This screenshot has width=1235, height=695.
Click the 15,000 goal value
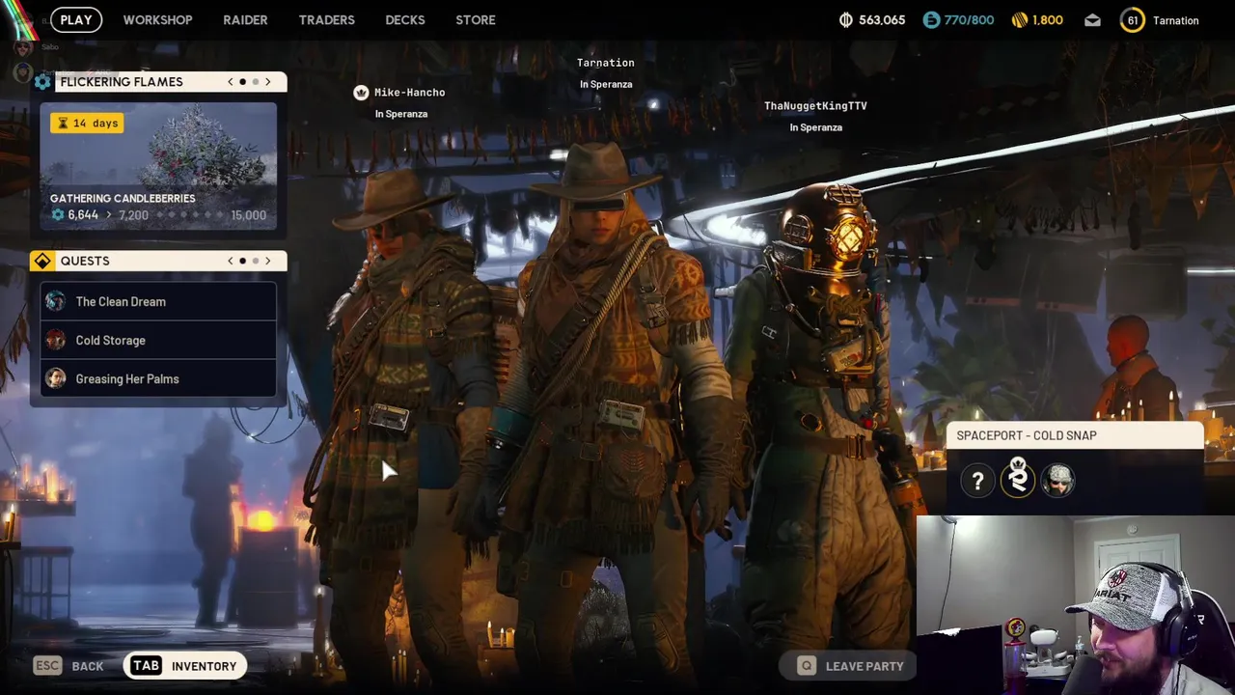(x=248, y=215)
